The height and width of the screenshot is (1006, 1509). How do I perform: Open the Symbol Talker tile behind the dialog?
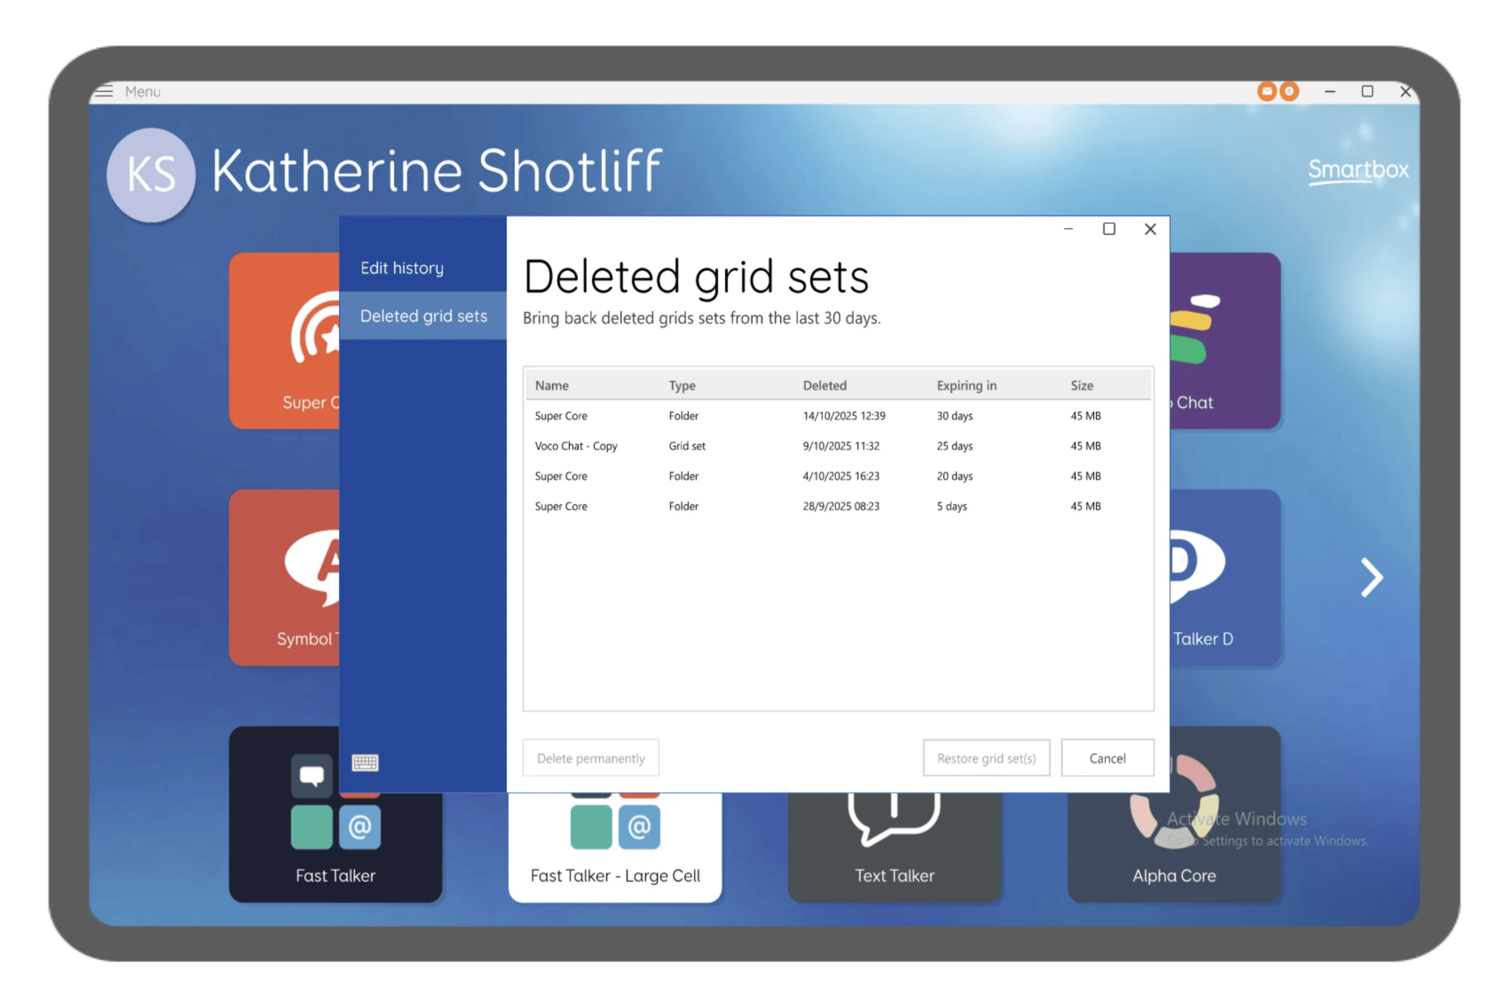pyautogui.click(x=284, y=577)
